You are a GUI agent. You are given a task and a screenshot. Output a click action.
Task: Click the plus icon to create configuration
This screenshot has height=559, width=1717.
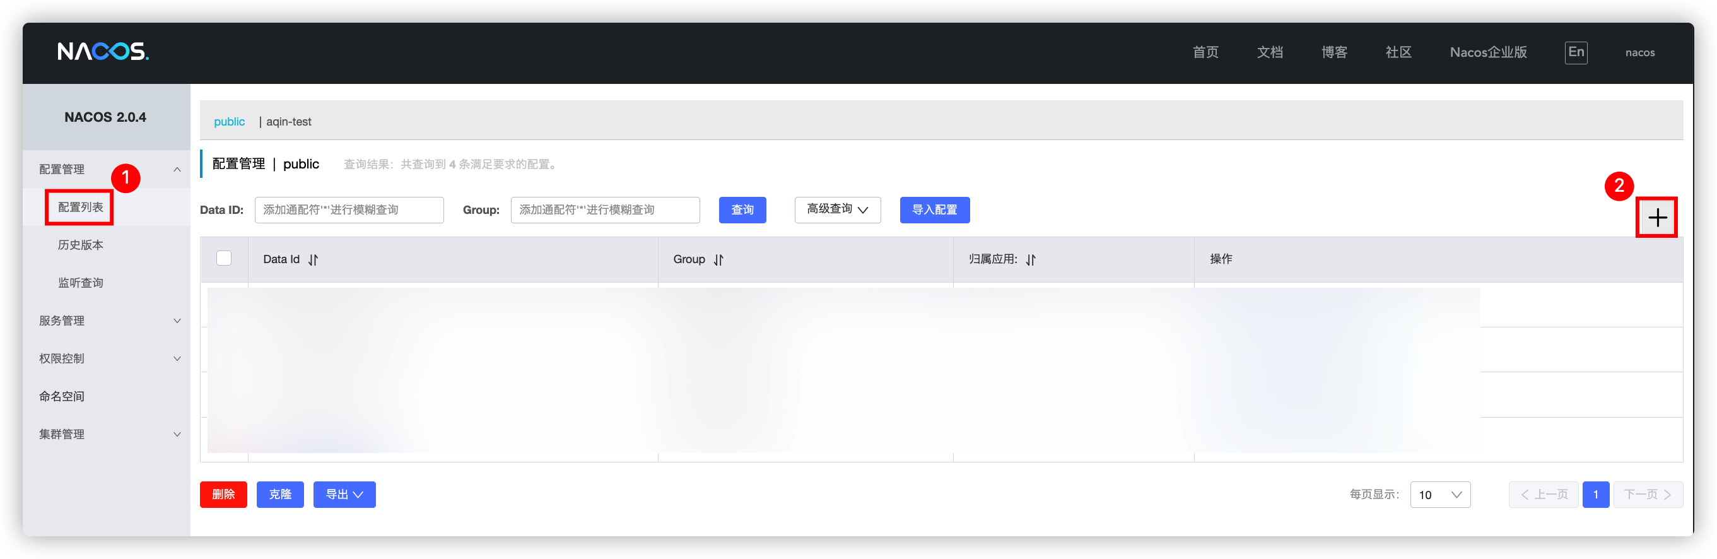coord(1657,218)
